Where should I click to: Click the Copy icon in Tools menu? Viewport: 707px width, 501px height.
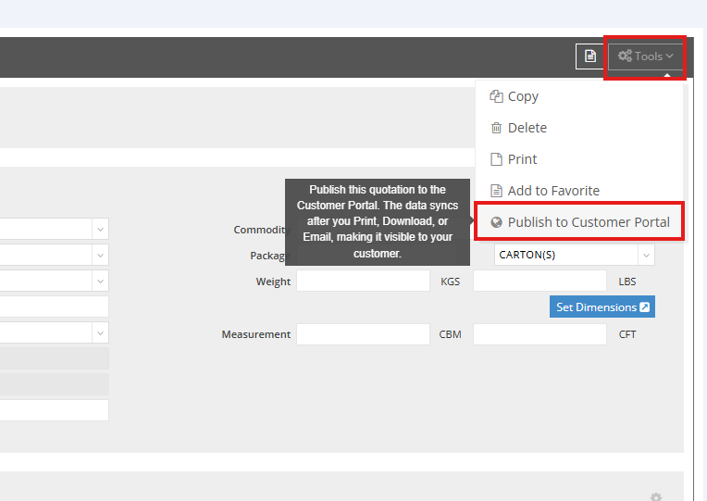click(496, 96)
